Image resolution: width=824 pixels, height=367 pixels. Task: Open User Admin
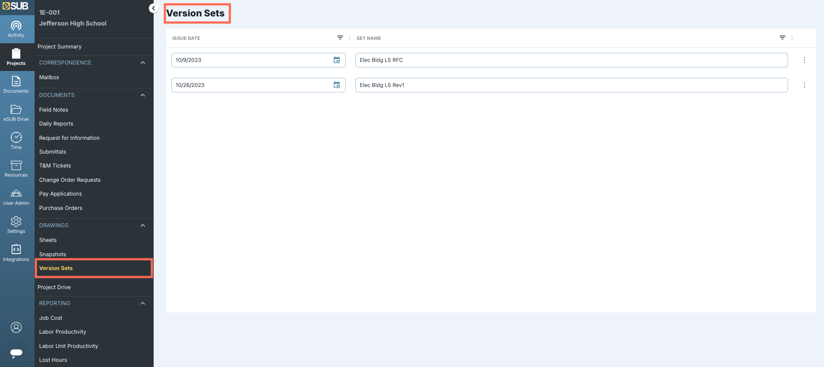pyautogui.click(x=16, y=197)
